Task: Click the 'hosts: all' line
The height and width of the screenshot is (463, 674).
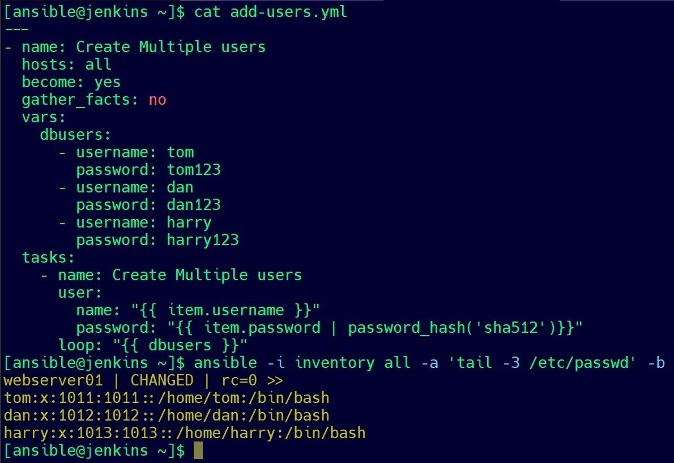Action: coord(67,65)
